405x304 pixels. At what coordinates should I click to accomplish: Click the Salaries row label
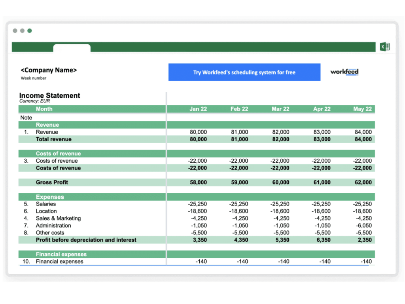pos(46,204)
